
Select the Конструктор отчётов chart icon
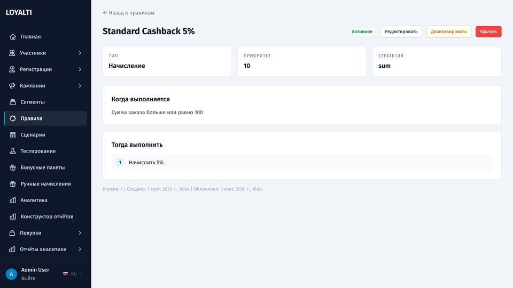pos(13,216)
